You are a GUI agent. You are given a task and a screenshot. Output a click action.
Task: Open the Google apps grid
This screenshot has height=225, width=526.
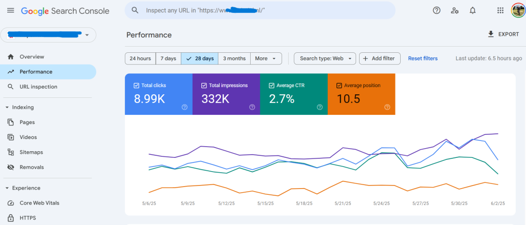coord(500,10)
